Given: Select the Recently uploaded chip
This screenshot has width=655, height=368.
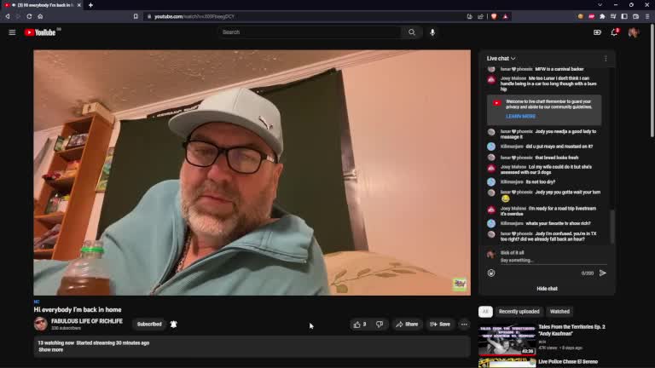Looking at the screenshot, I should (519, 311).
